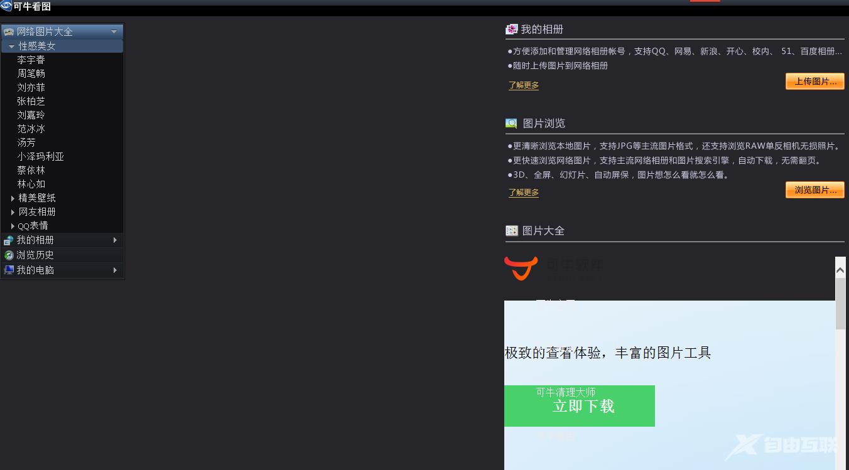Viewport: 849px width, 470px height.
Task: Click the 图片浏览 section header icon
Action: [512, 124]
